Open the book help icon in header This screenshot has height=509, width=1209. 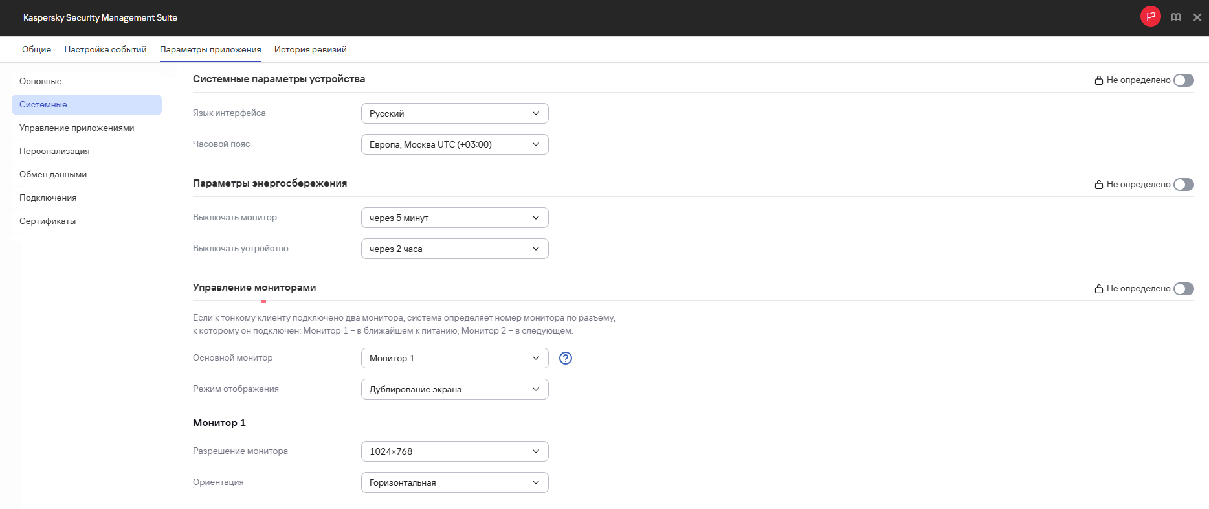(1176, 17)
